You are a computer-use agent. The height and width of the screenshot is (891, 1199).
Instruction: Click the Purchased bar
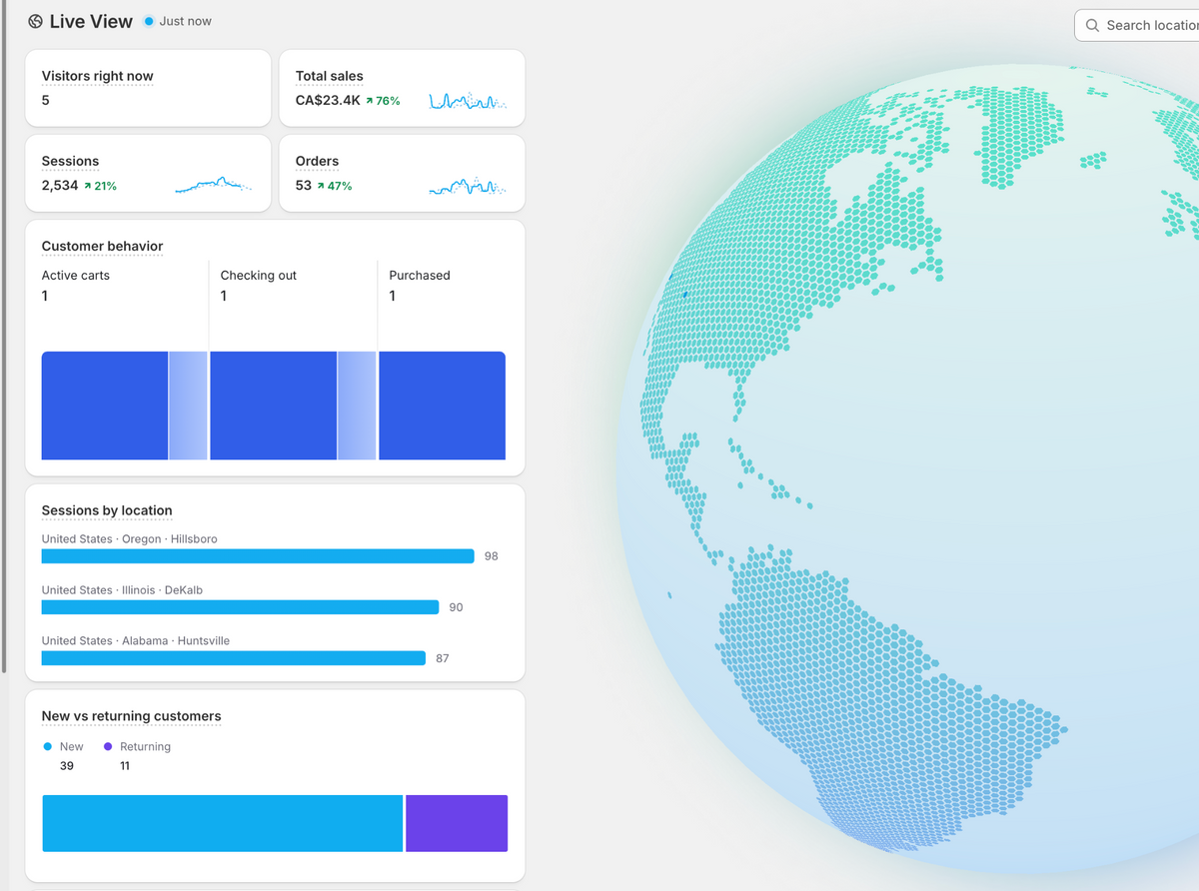click(443, 406)
